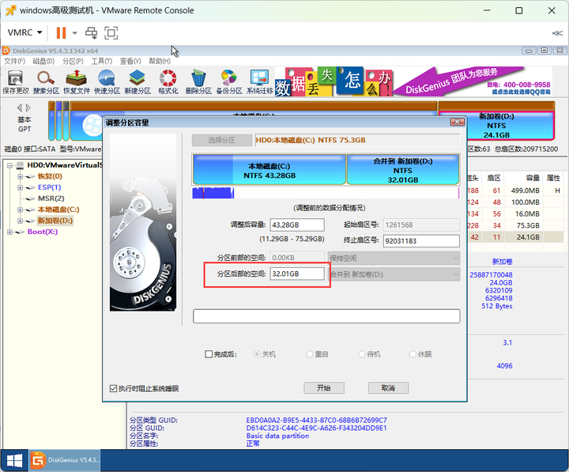Select MSR(2) in the disk tree
This screenshot has width=569, height=472.
click(51, 198)
